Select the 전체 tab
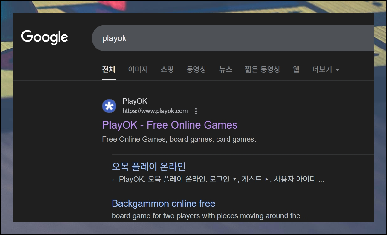Viewport: 387px width, 235px height. point(109,69)
